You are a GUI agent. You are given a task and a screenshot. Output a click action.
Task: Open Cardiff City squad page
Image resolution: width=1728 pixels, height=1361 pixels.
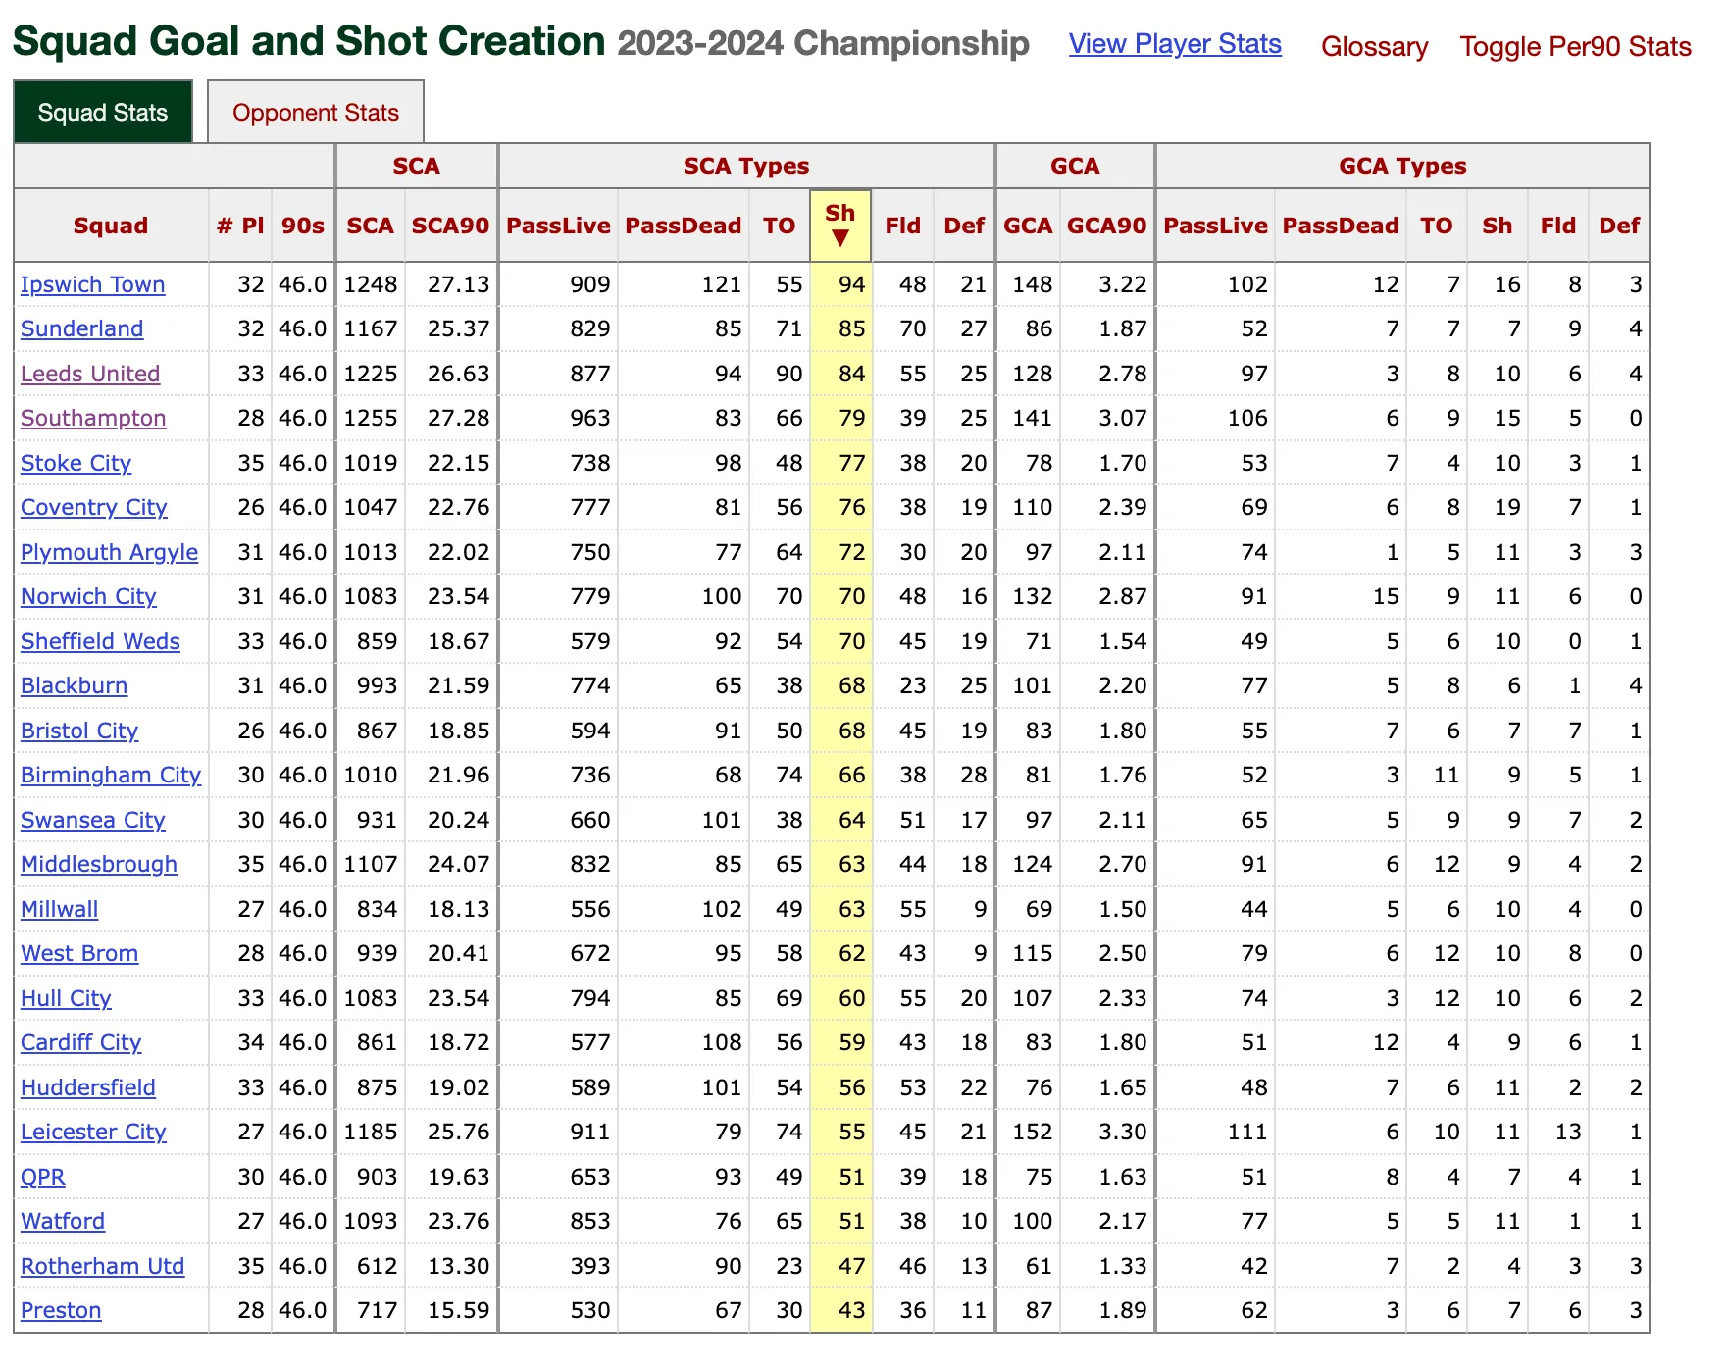point(81,1042)
